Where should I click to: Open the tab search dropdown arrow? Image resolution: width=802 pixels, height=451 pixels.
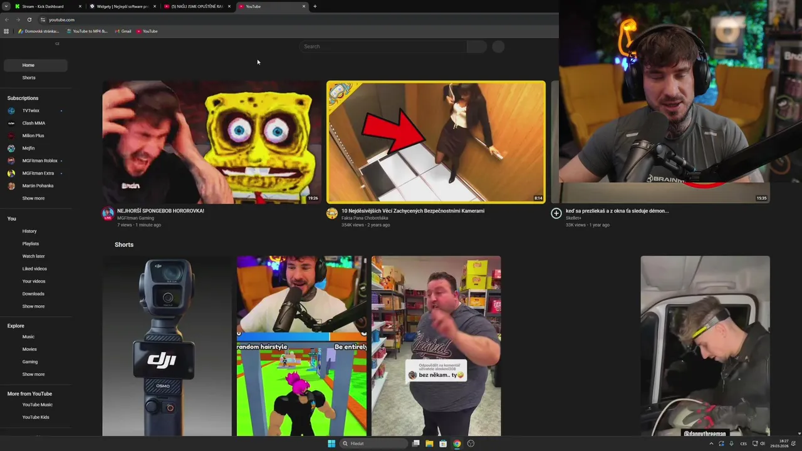click(x=6, y=6)
